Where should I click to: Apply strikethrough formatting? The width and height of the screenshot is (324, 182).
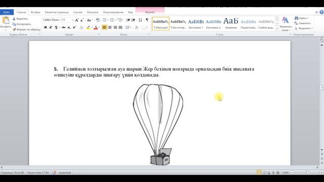click(64, 27)
